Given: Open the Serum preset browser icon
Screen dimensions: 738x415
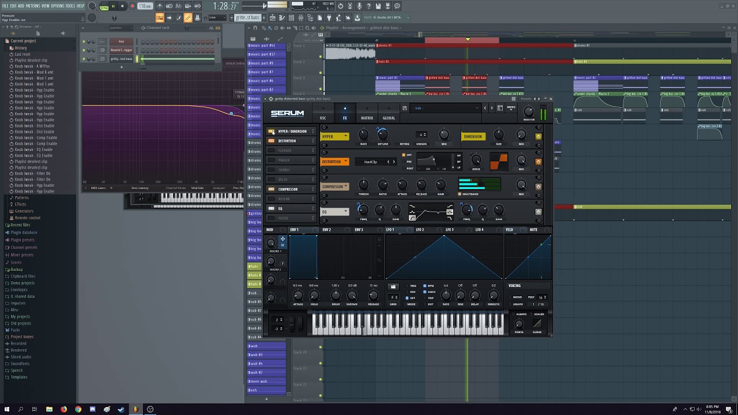Looking at the screenshot, I should tap(500, 108).
